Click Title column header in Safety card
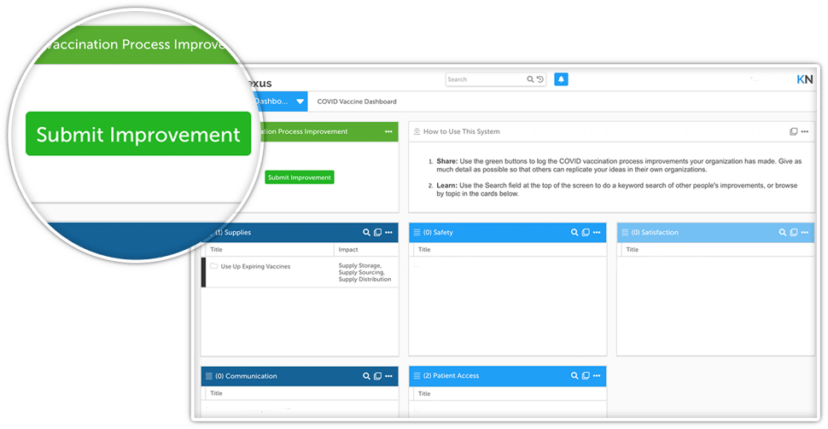This screenshot has width=828, height=429. (424, 250)
